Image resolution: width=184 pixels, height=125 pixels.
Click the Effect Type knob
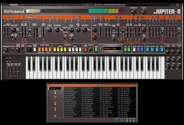168,51
